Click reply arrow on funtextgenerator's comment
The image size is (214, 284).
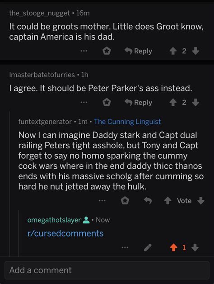pyautogui.click(x=148, y=201)
